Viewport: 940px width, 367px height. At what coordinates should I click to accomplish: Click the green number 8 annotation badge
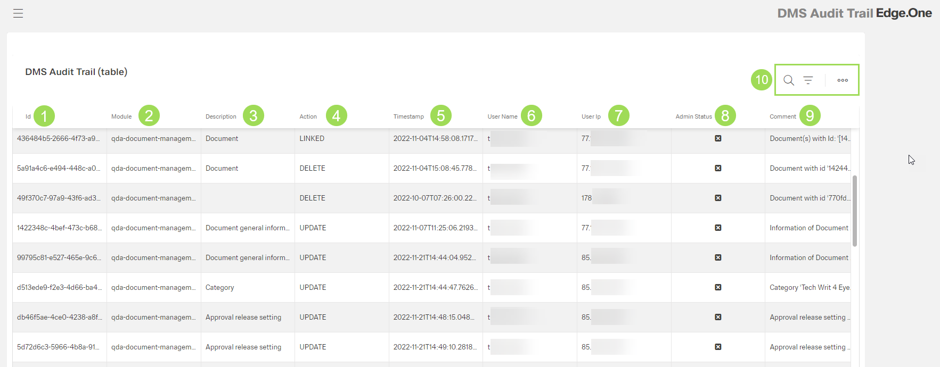(725, 116)
